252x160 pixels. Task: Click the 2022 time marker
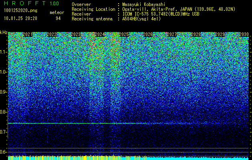[52, 34]
